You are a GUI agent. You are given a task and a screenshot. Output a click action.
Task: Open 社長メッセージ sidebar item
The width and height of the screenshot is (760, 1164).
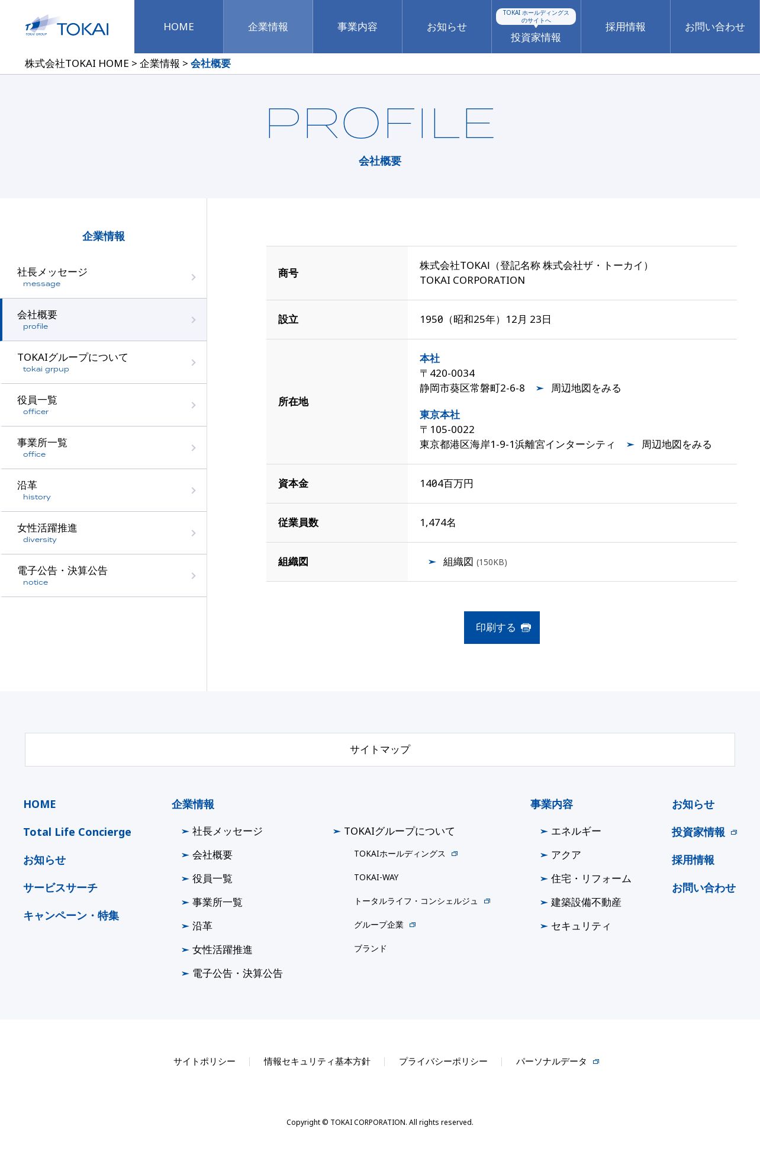[x=104, y=277]
